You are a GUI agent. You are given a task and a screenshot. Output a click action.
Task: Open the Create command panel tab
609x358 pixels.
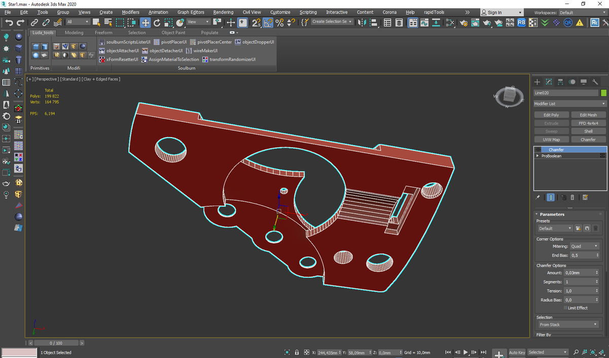pyautogui.click(x=537, y=82)
